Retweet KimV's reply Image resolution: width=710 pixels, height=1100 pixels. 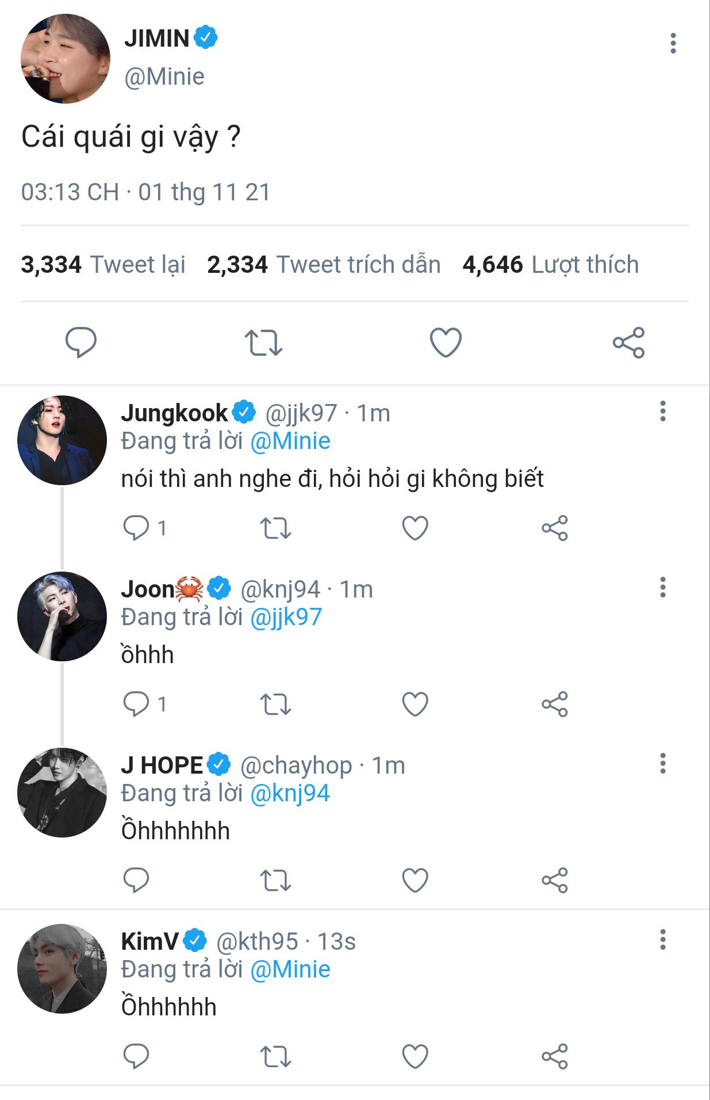(276, 1056)
